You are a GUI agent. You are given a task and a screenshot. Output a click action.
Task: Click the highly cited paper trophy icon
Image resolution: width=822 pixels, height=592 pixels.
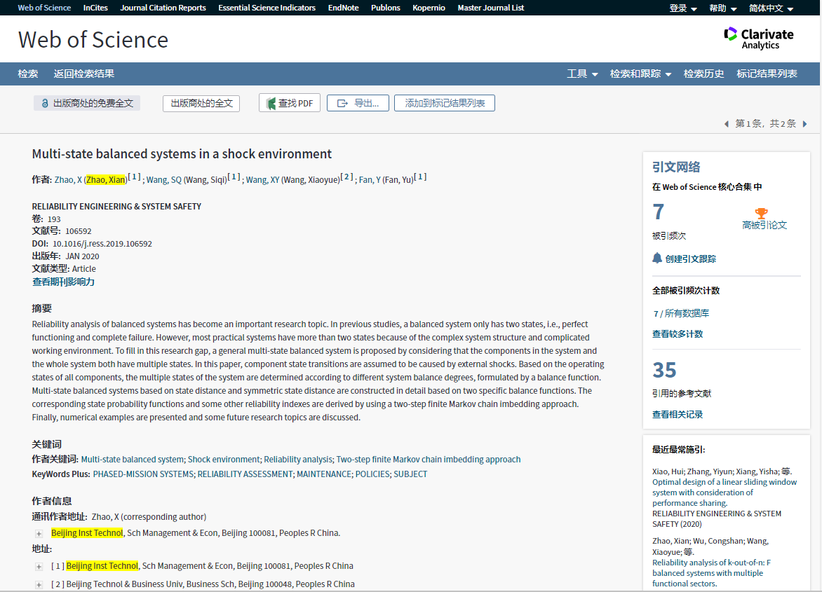[761, 213]
